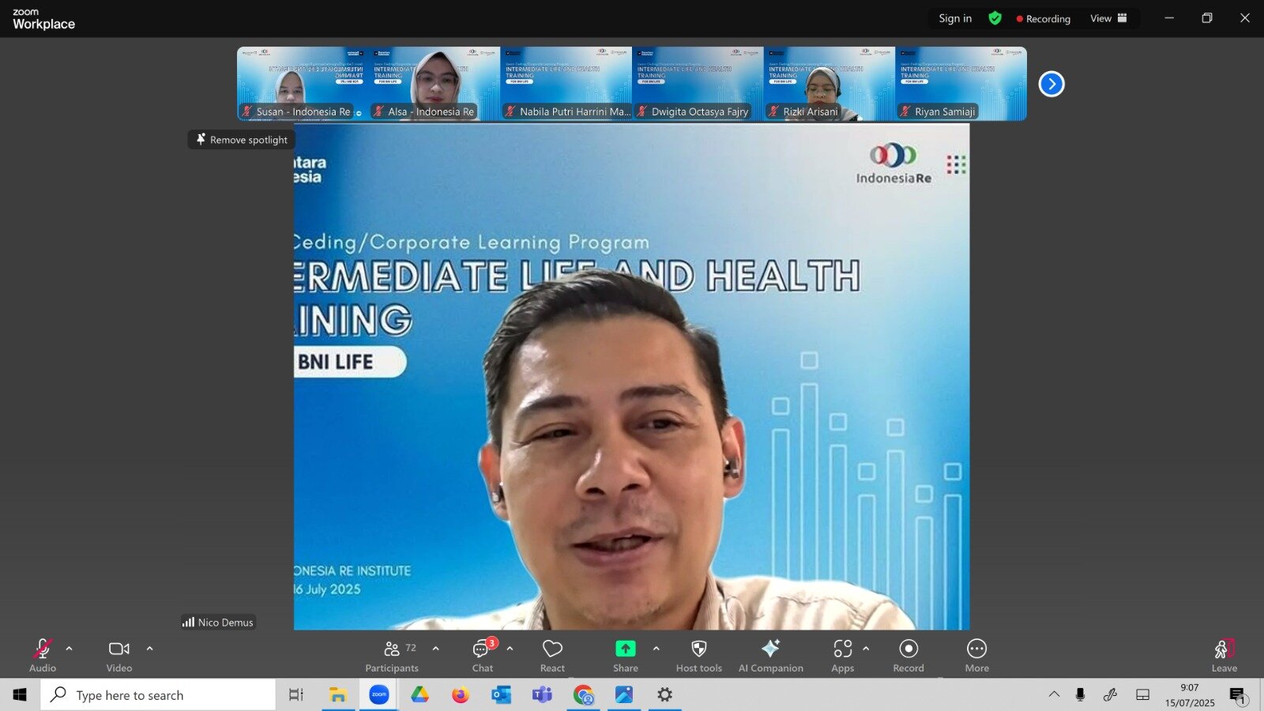The height and width of the screenshot is (711, 1264).
Task: Select Alsa - Indonesia Re thumbnail
Action: (434, 84)
